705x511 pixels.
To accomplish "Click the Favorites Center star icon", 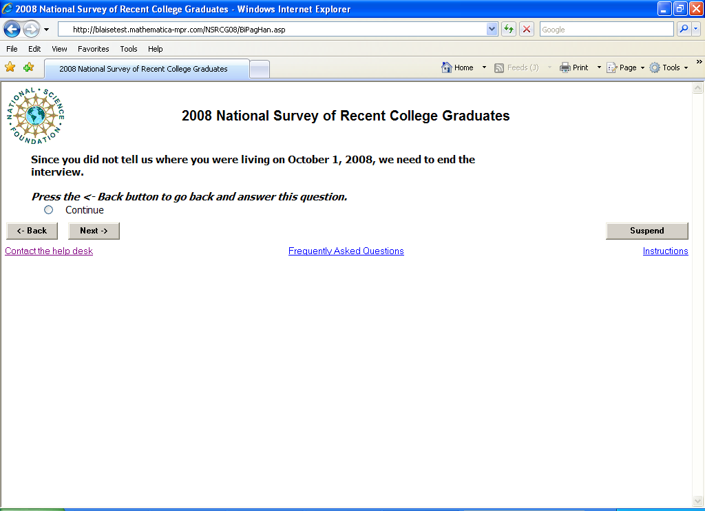I will pyautogui.click(x=10, y=67).
